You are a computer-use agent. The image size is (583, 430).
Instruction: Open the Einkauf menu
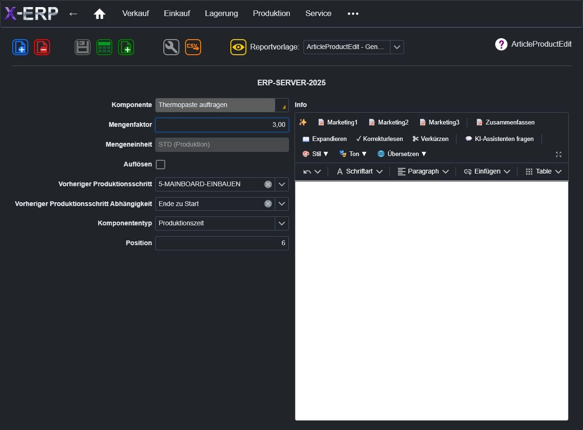[x=177, y=14]
